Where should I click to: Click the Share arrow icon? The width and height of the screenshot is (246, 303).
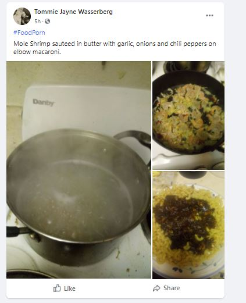pos(156,288)
